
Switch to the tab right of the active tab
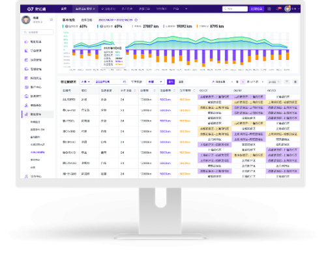pos(108,9)
